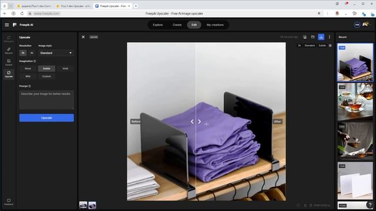Screen dimensions: 376x211
Task: Select the second thumbnail below the image
Action: [x=92, y=205]
